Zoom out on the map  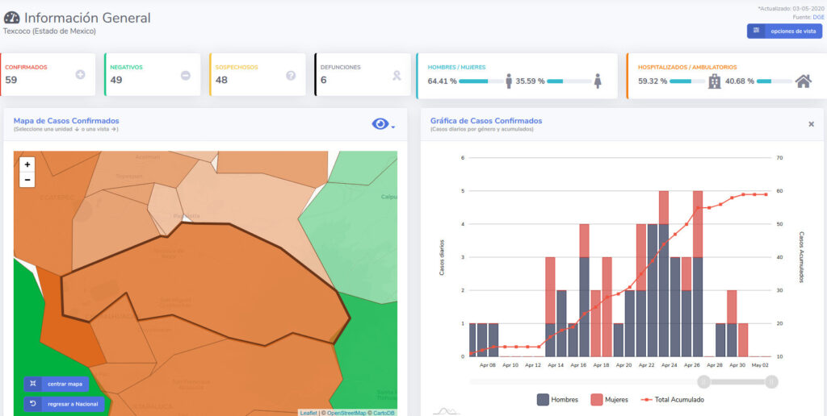point(27,180)
